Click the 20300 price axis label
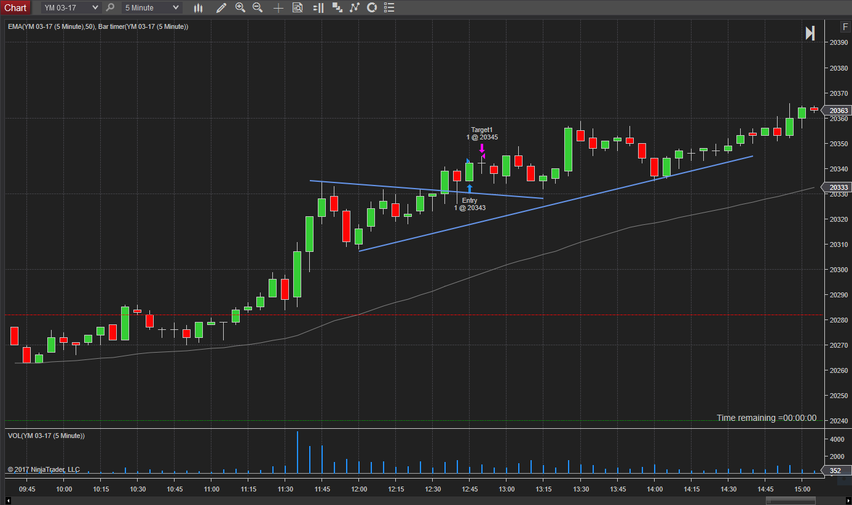The height and width of the screenshot is (505, 852). coord(838,270)
